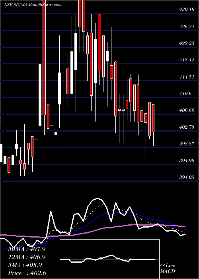199x279 pixels.
Task: Click the 406.69 price axis label
Action: (x=187, y=110)
